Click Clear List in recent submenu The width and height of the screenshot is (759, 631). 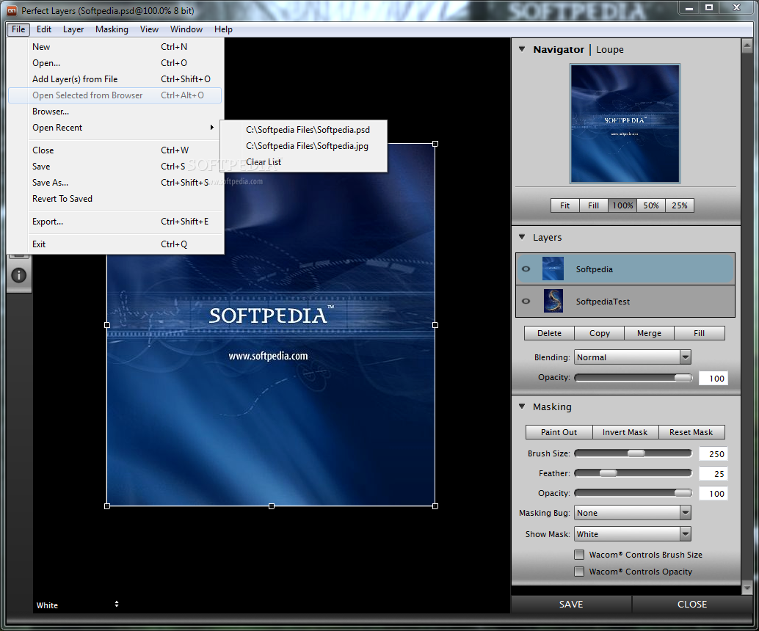(x=303, y=162)
